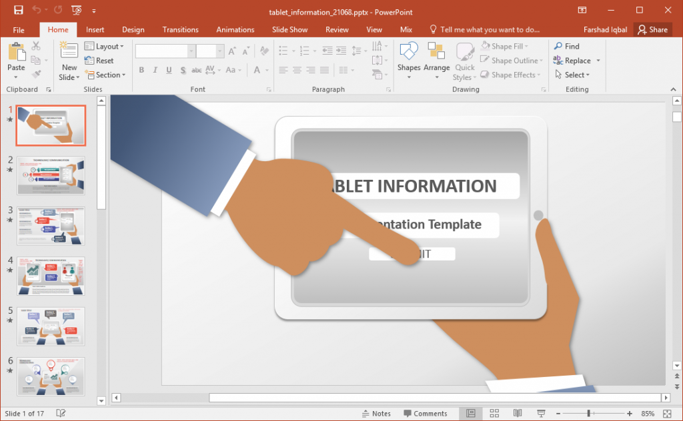Click the Replace icon in Editing group
The height and width of the screenshot is (421, 683).
click(575, 60)
